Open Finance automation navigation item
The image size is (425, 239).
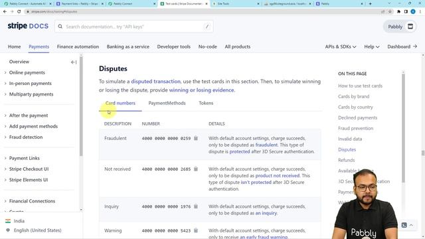[x=78, y=46]
